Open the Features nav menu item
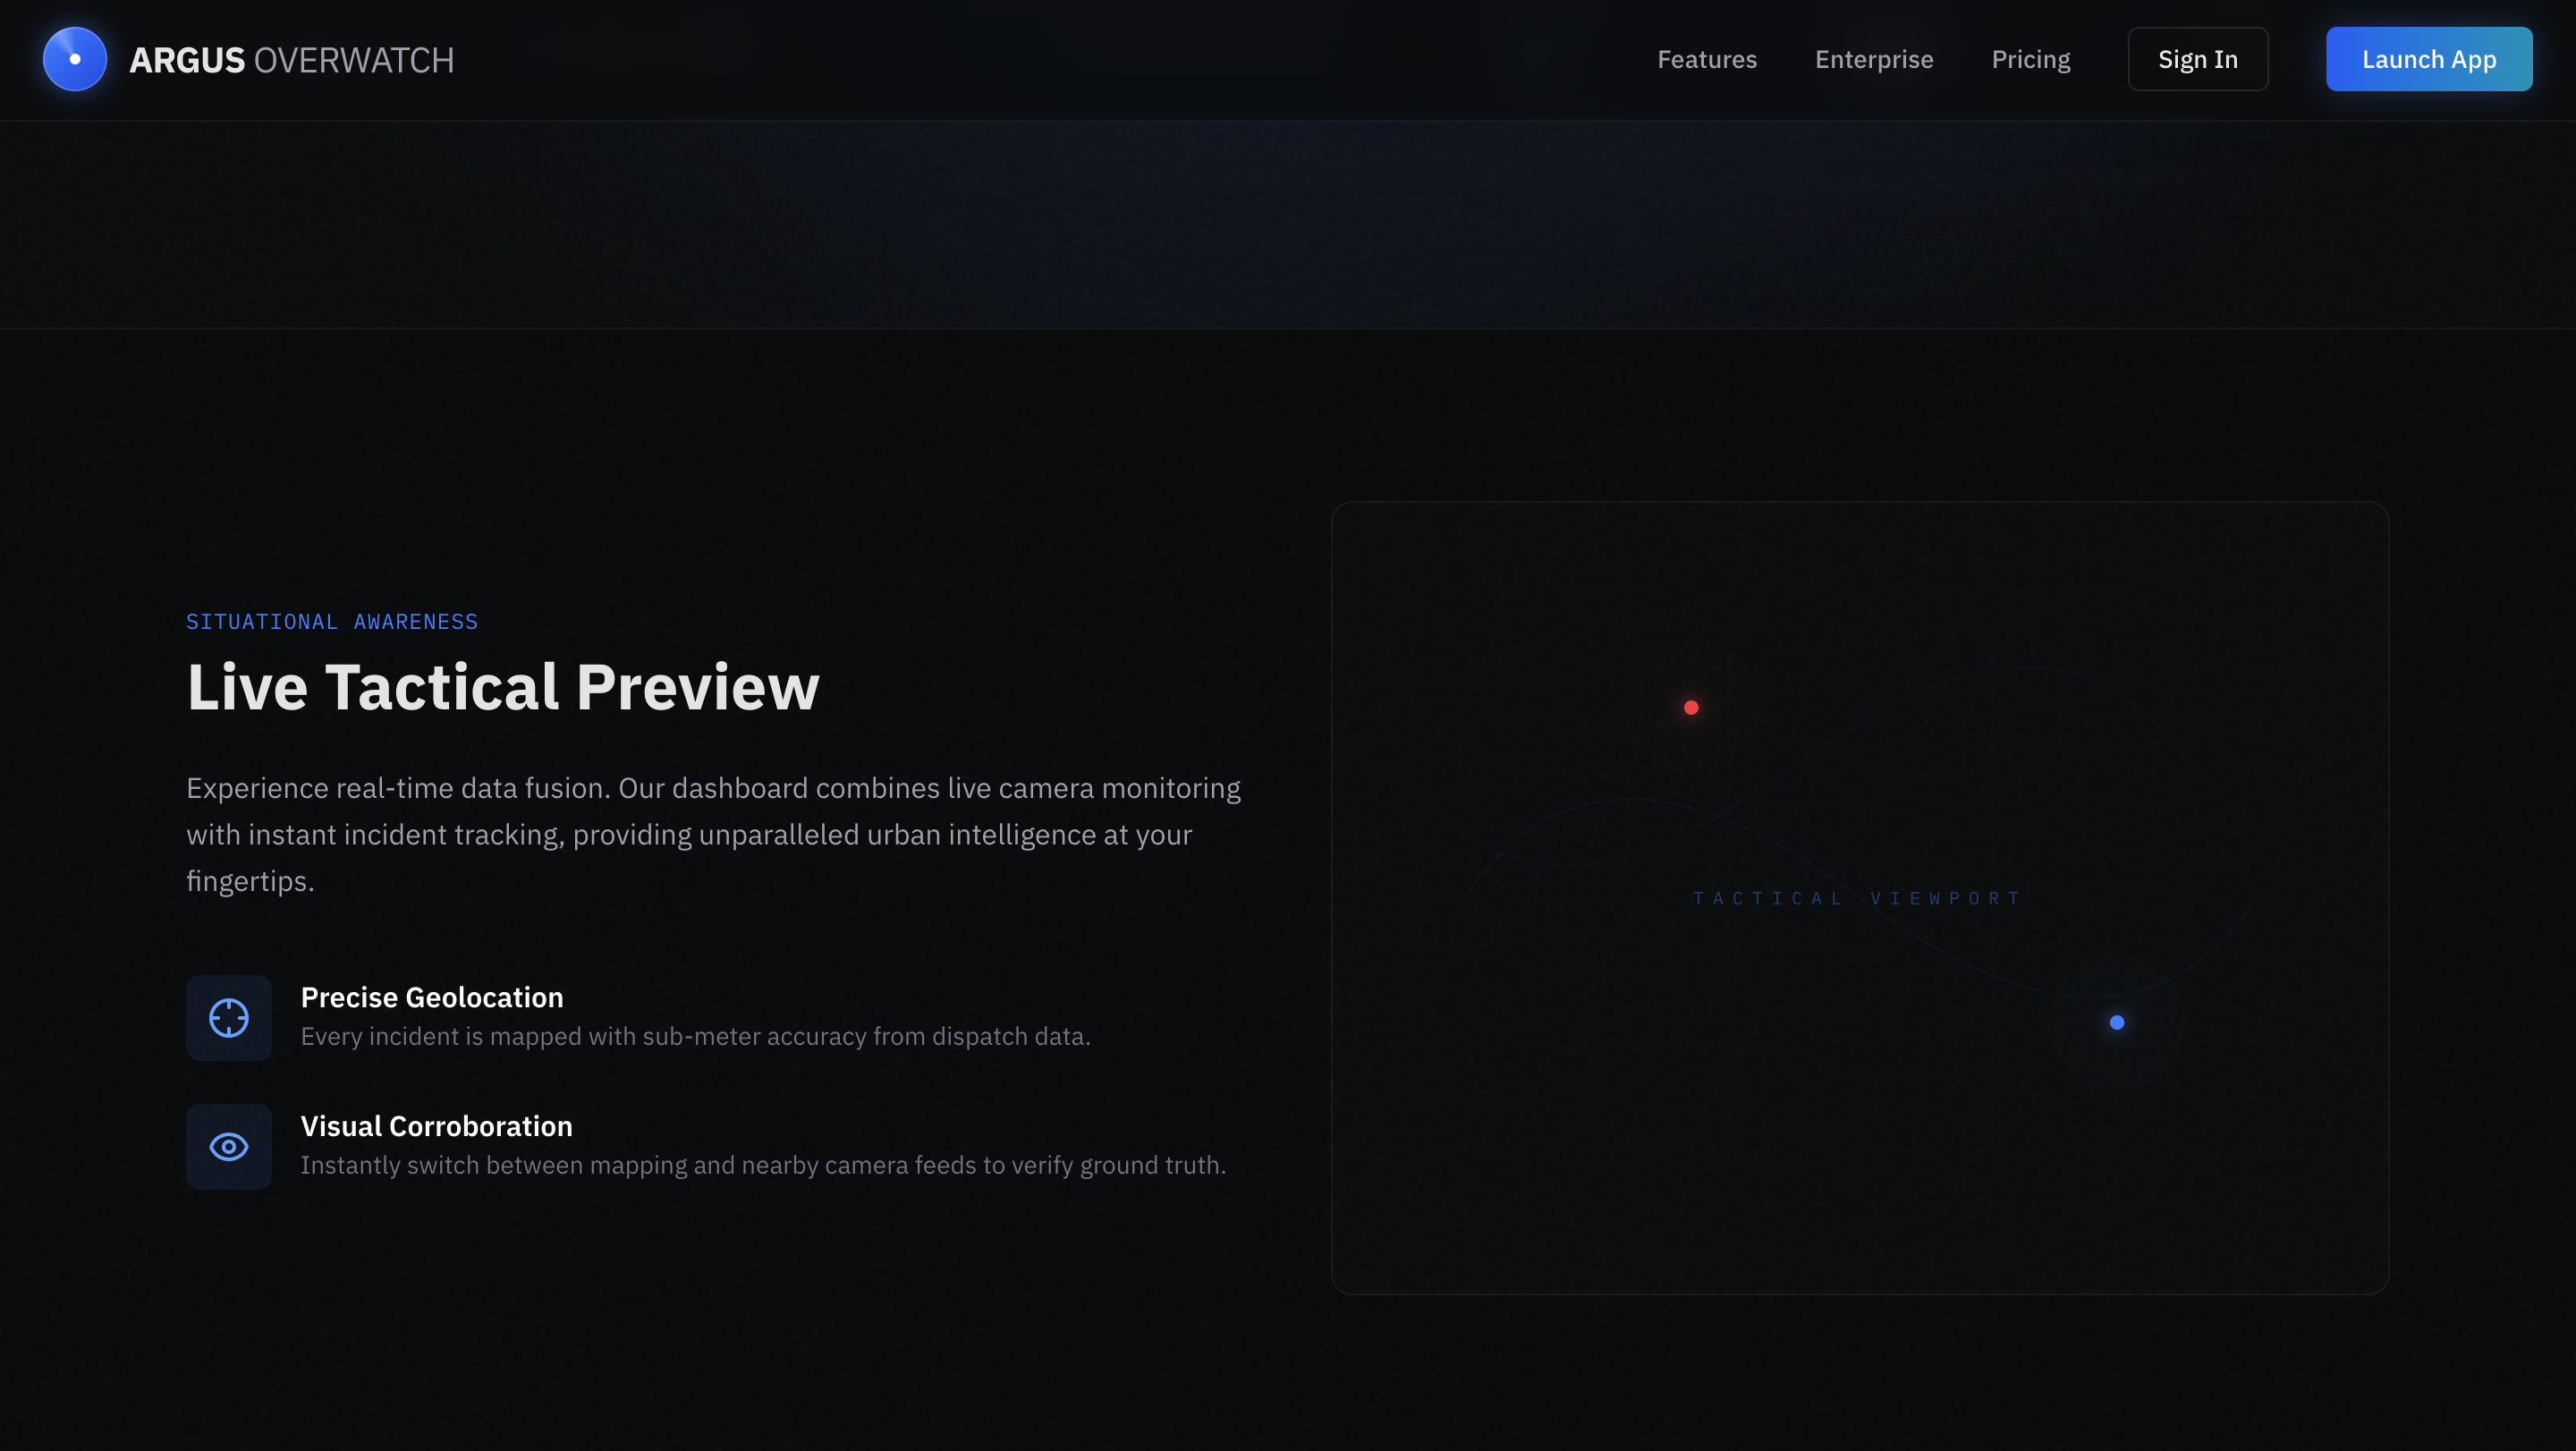Screen dimensions: 2576x1451 point(1706,59)
